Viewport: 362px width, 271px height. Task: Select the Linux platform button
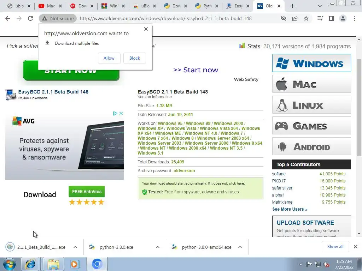coord(311,105)
